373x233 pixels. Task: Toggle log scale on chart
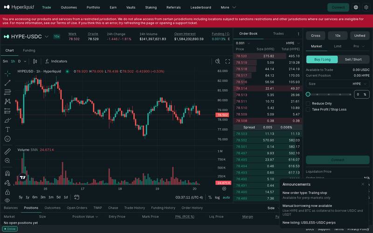[x=217, y=197]
